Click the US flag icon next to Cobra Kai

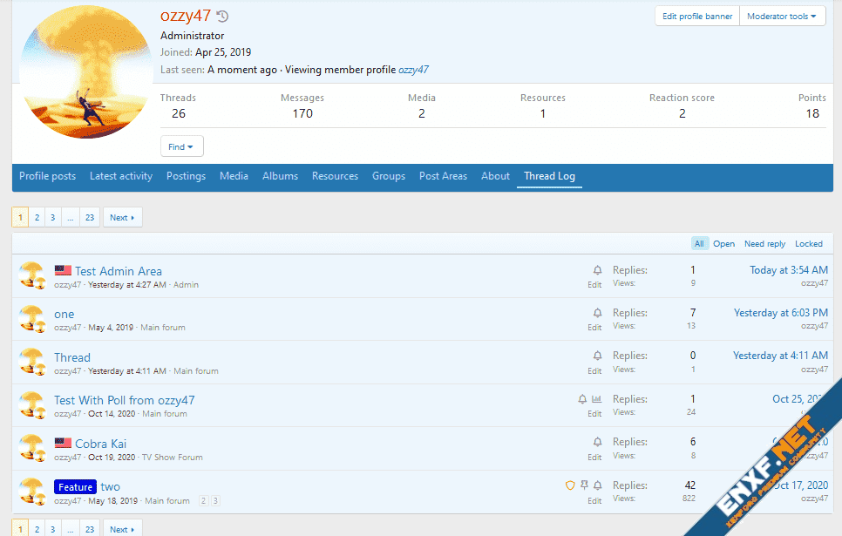(63, 444)
